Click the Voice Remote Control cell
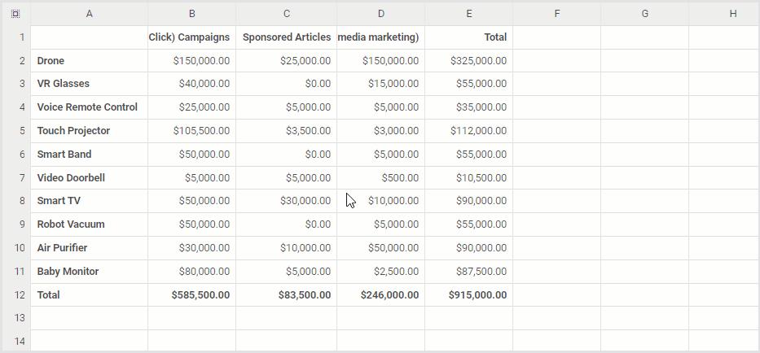Image resolution: width=760 pixels, height=353 pixels. (x=89, y=107)
